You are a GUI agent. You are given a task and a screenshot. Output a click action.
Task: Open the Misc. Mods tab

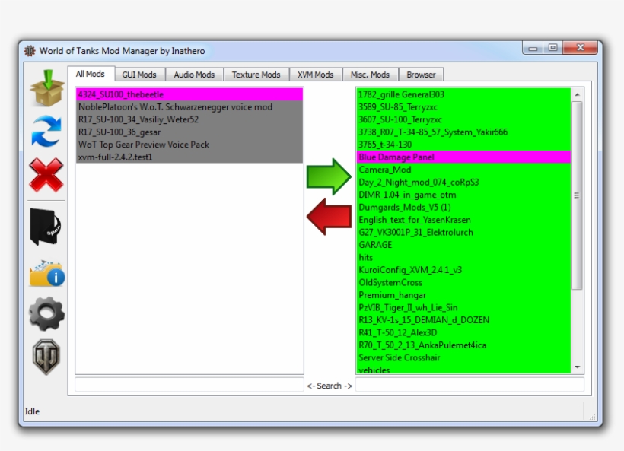[370, 75]
